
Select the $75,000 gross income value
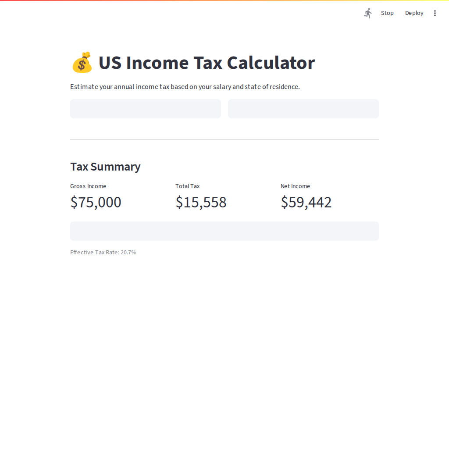96,202
